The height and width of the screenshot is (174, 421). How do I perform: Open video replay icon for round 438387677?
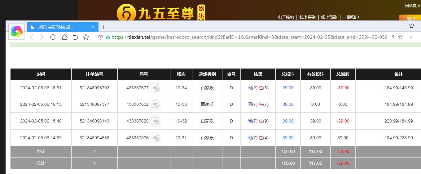pyautogui.click(x=156, y=88)
